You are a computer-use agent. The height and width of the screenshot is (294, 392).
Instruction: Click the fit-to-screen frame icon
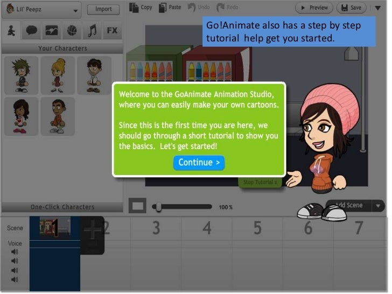coord(137,206)
